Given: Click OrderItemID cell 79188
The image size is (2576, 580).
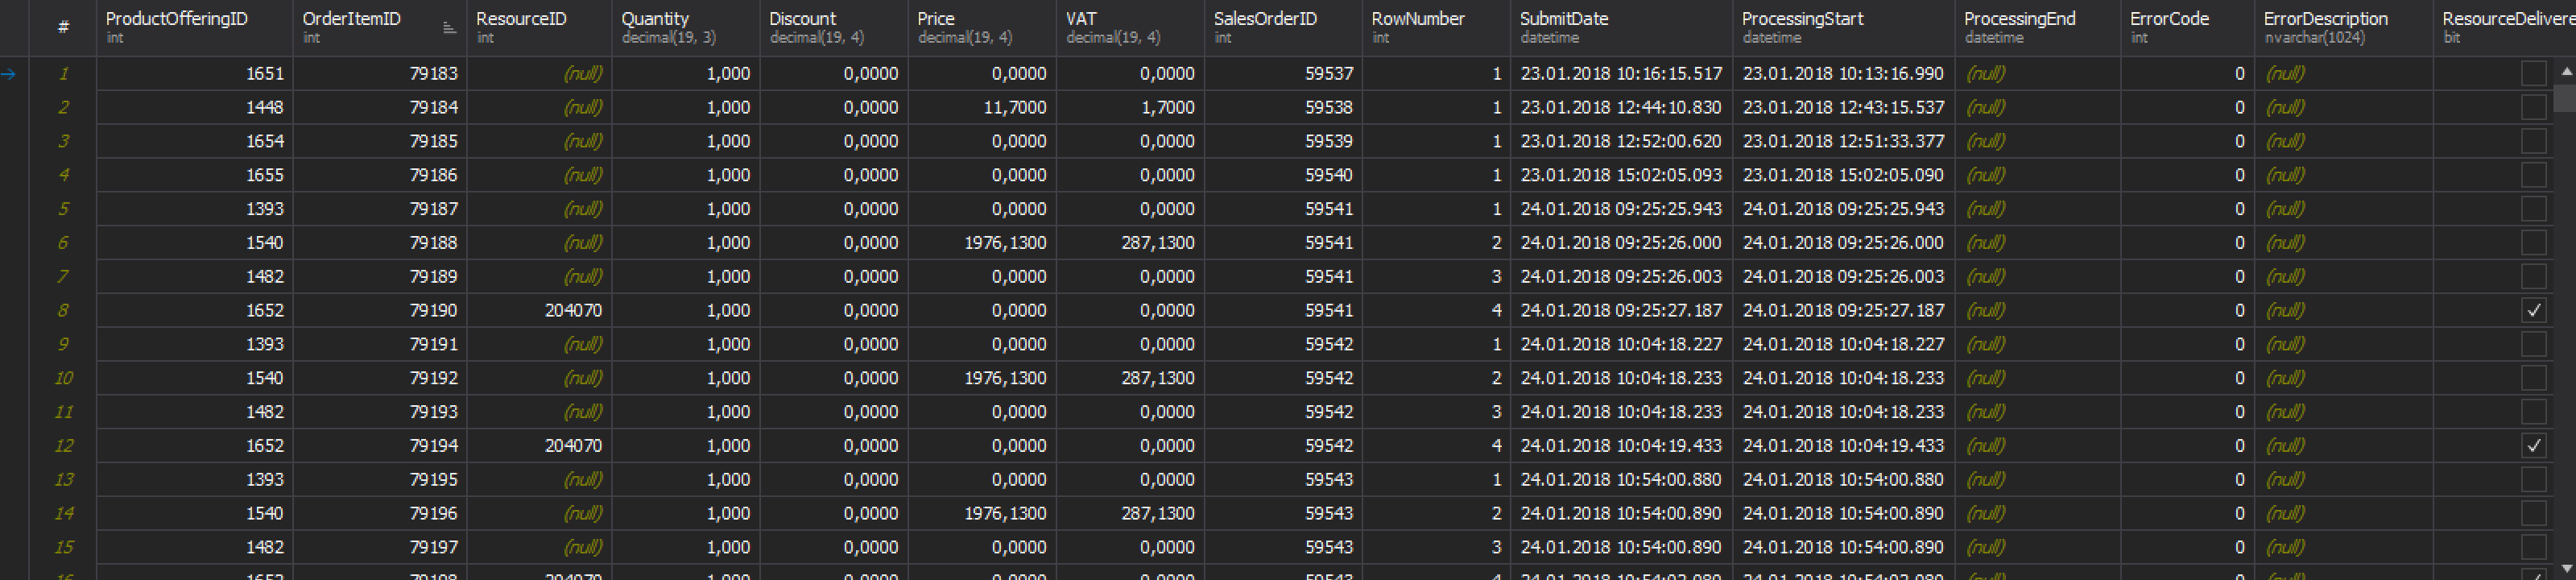Looking at the screenshot, I should click(x=380, y=242).
